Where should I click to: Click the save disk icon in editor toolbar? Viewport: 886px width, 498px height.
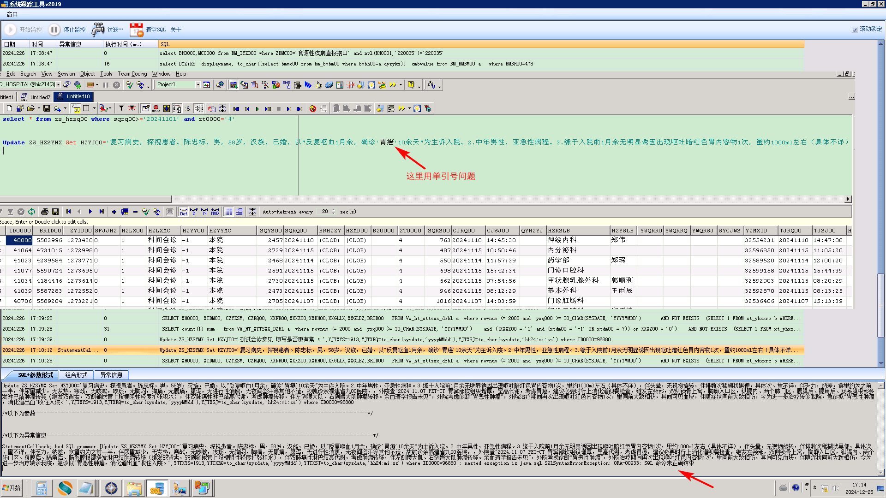[x=46, y=108]
